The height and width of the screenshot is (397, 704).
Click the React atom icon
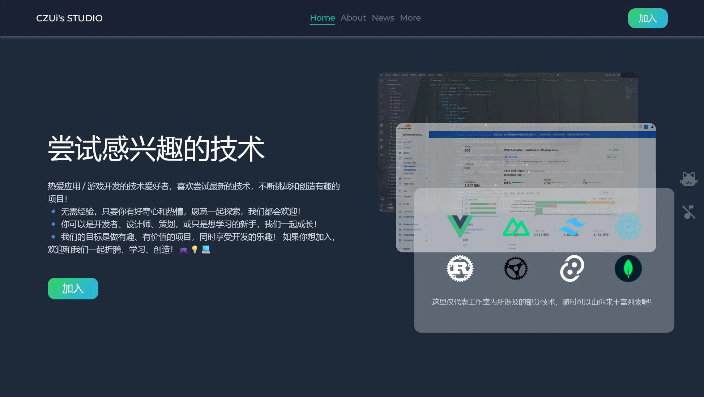point(628,227)
